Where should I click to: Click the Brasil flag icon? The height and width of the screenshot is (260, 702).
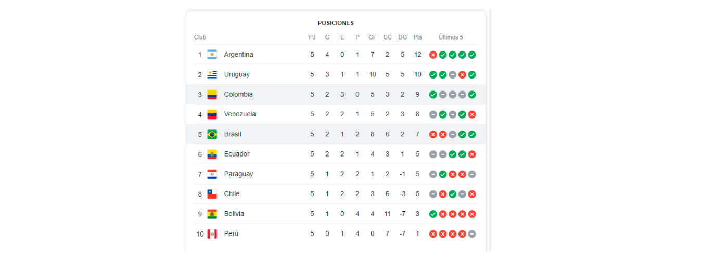212,134
